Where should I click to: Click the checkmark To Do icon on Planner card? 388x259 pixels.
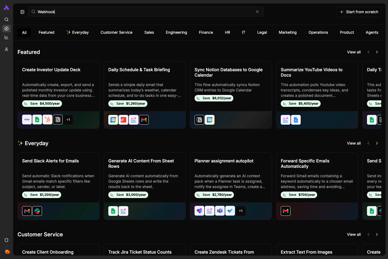[x=230, y=211]
